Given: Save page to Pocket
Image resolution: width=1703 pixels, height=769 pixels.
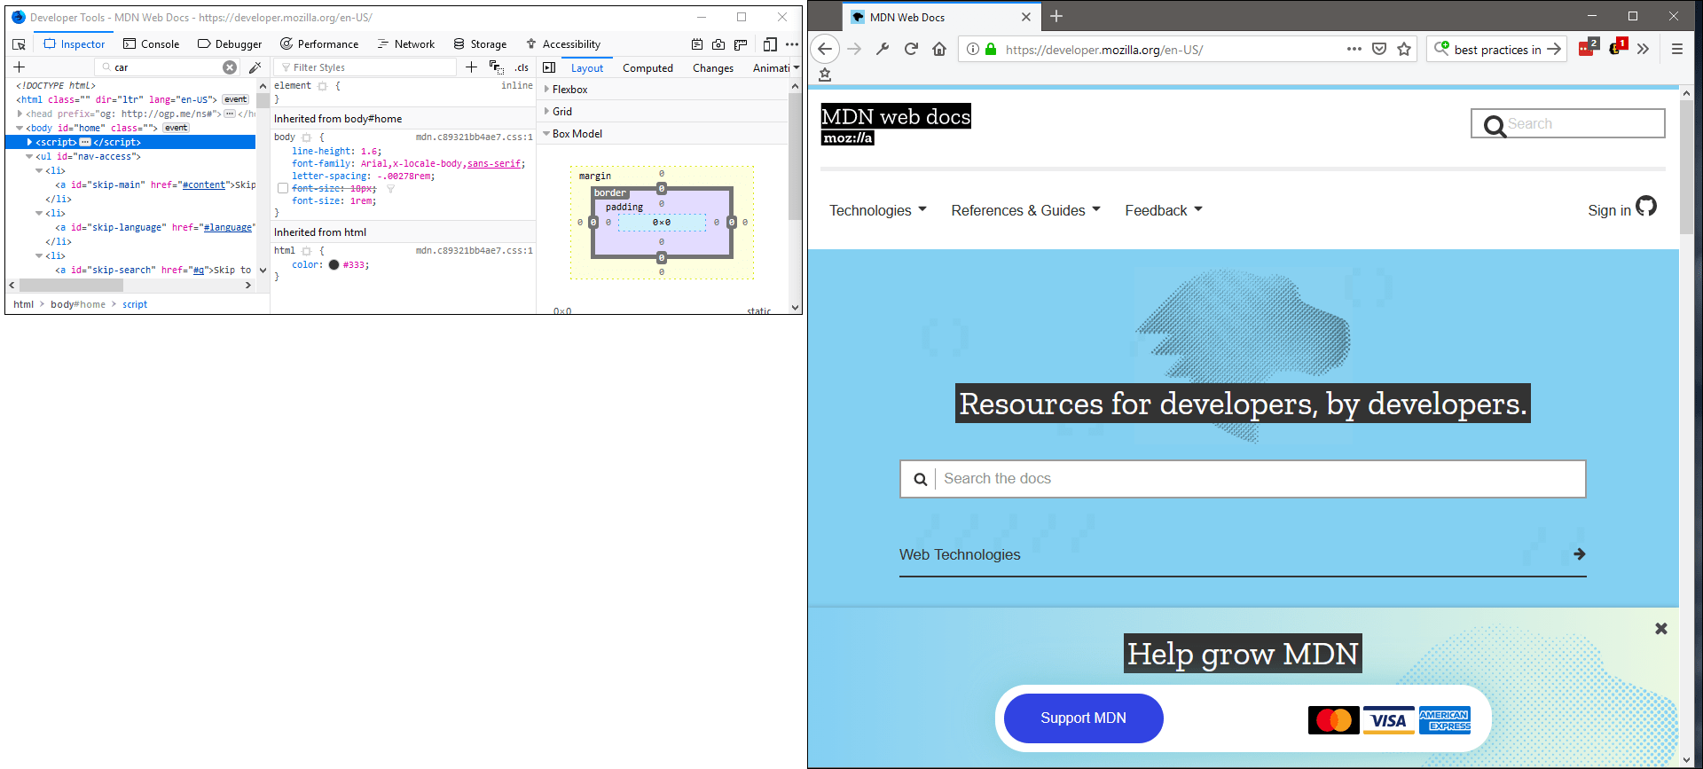Looking at the screenshot, I should [1379, 49].
